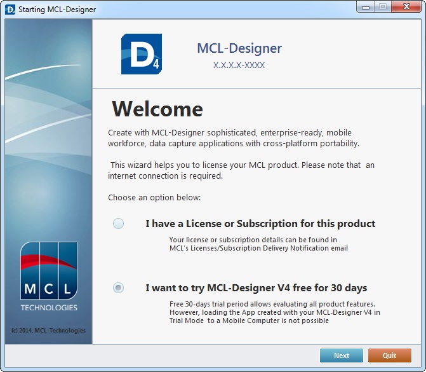Click the Quit button
Screen dimensions: 426x372
[x=390, y=355]
